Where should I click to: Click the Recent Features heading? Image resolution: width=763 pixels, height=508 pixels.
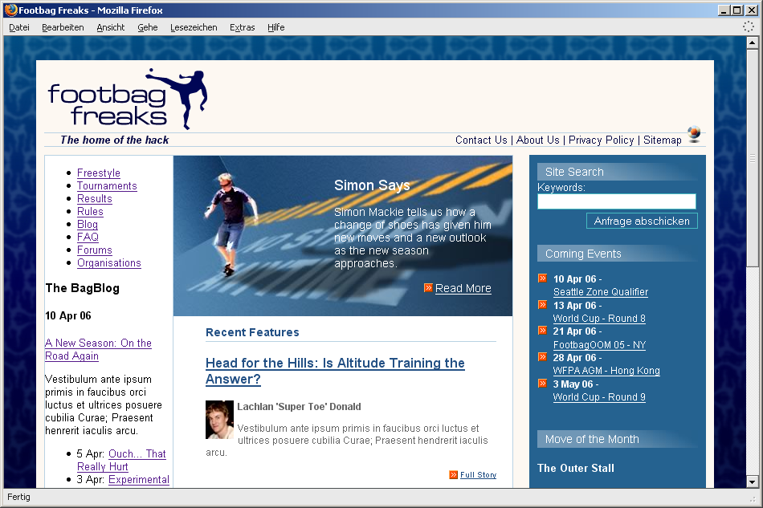[252, 332]
